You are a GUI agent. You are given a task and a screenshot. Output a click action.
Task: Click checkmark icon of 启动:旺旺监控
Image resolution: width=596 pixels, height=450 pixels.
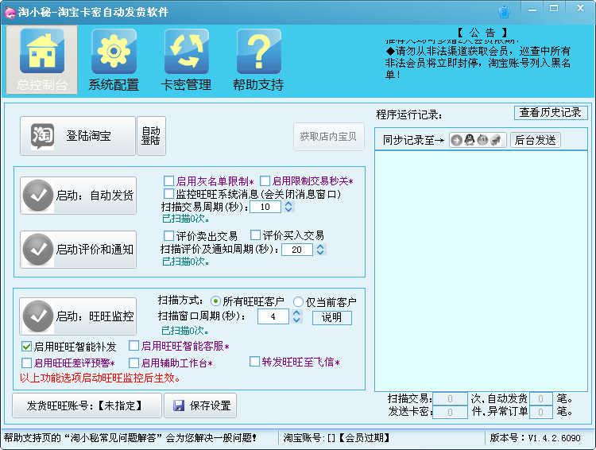(x=38, y=316)
